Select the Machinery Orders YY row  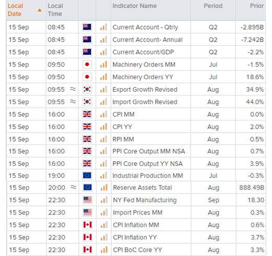[136, 77]
